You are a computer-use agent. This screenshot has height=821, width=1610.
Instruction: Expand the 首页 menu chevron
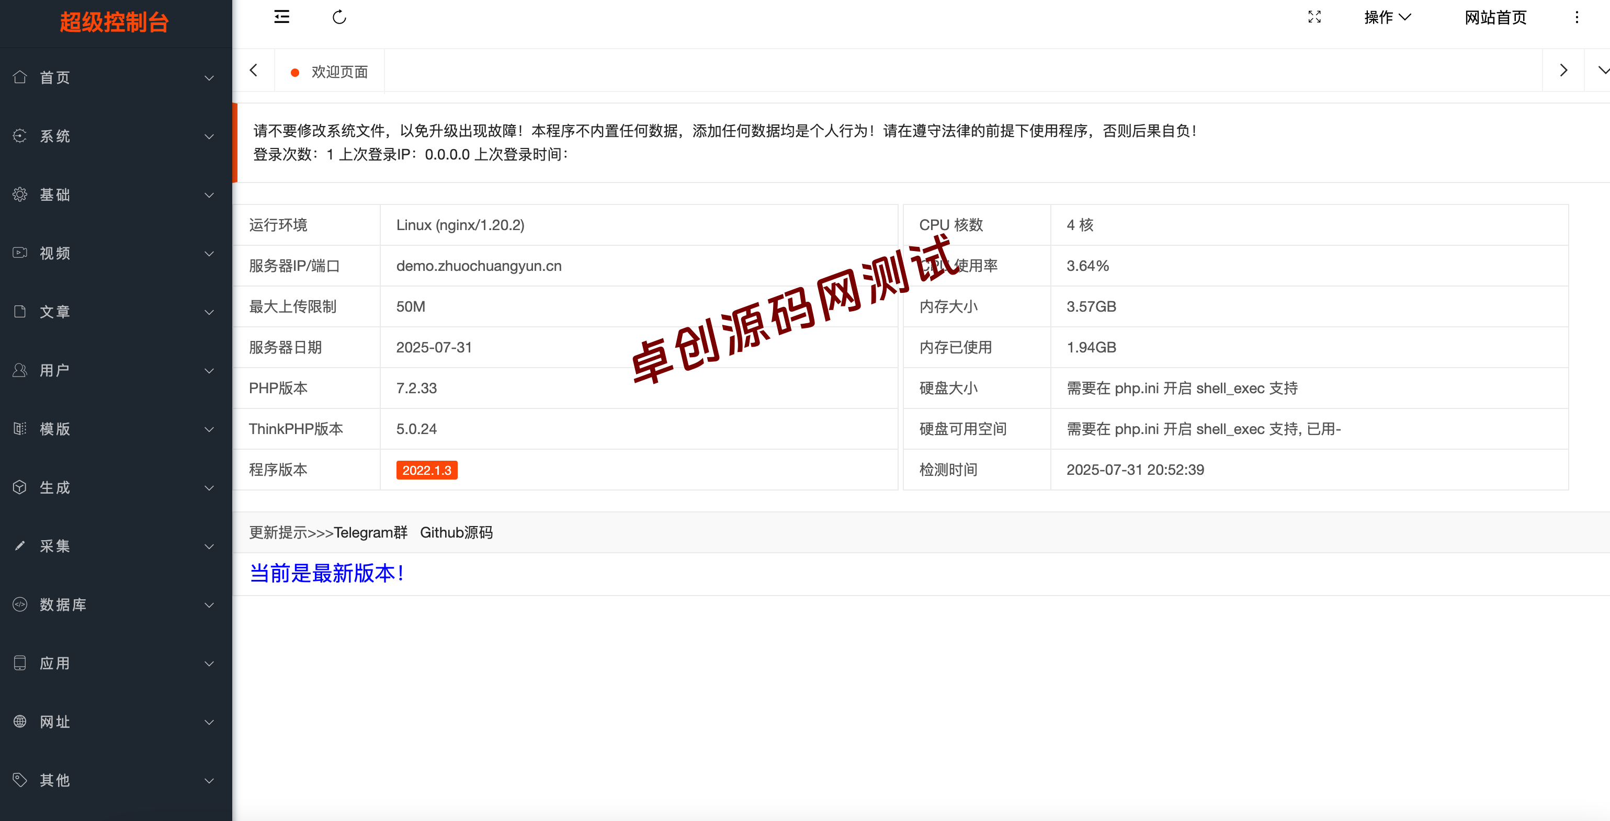209,78
